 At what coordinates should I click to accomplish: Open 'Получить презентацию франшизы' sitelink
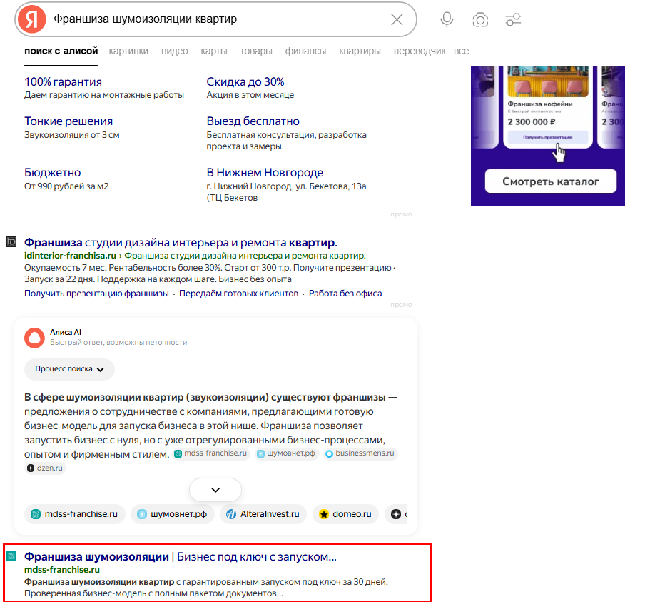click(96, 294)
